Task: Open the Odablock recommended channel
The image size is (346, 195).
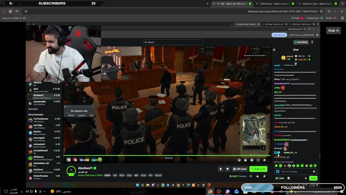Action: click(x=44, y=171)
